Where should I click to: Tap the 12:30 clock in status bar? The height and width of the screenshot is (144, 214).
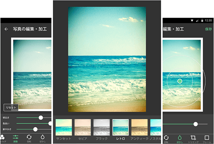tap(208, 21)
